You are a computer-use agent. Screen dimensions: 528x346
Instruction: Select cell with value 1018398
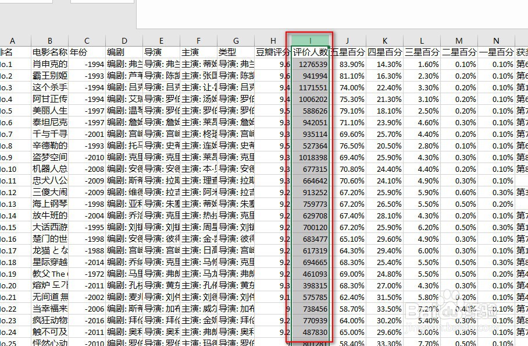click(x=310, y=157)
